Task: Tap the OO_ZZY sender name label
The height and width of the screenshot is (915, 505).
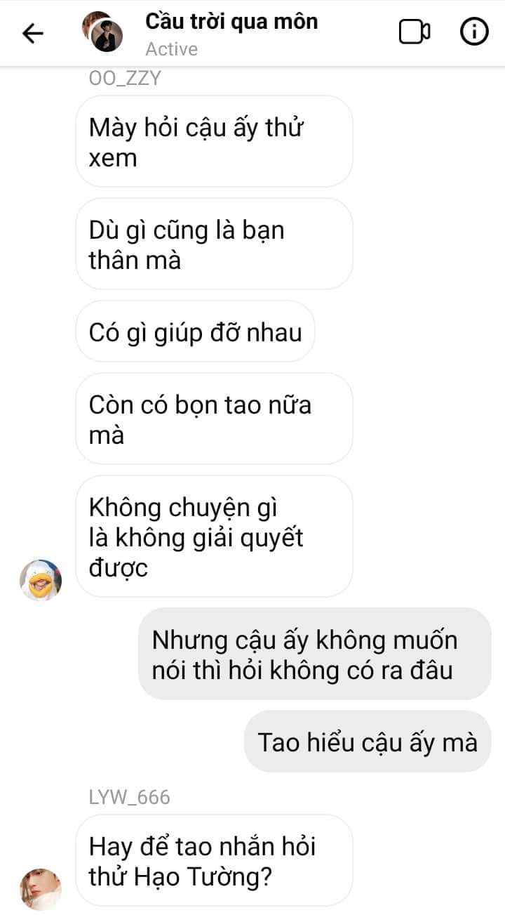Action: [126, 79]
